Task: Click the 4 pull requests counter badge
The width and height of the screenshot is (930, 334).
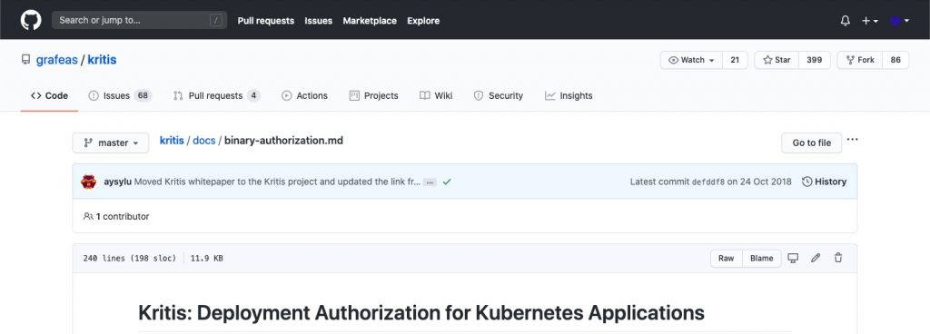Action: [253, 95]
